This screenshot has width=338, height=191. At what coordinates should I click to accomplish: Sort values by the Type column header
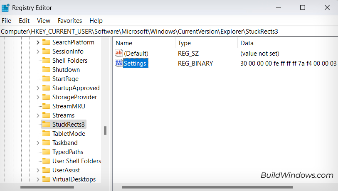[207, 43]
